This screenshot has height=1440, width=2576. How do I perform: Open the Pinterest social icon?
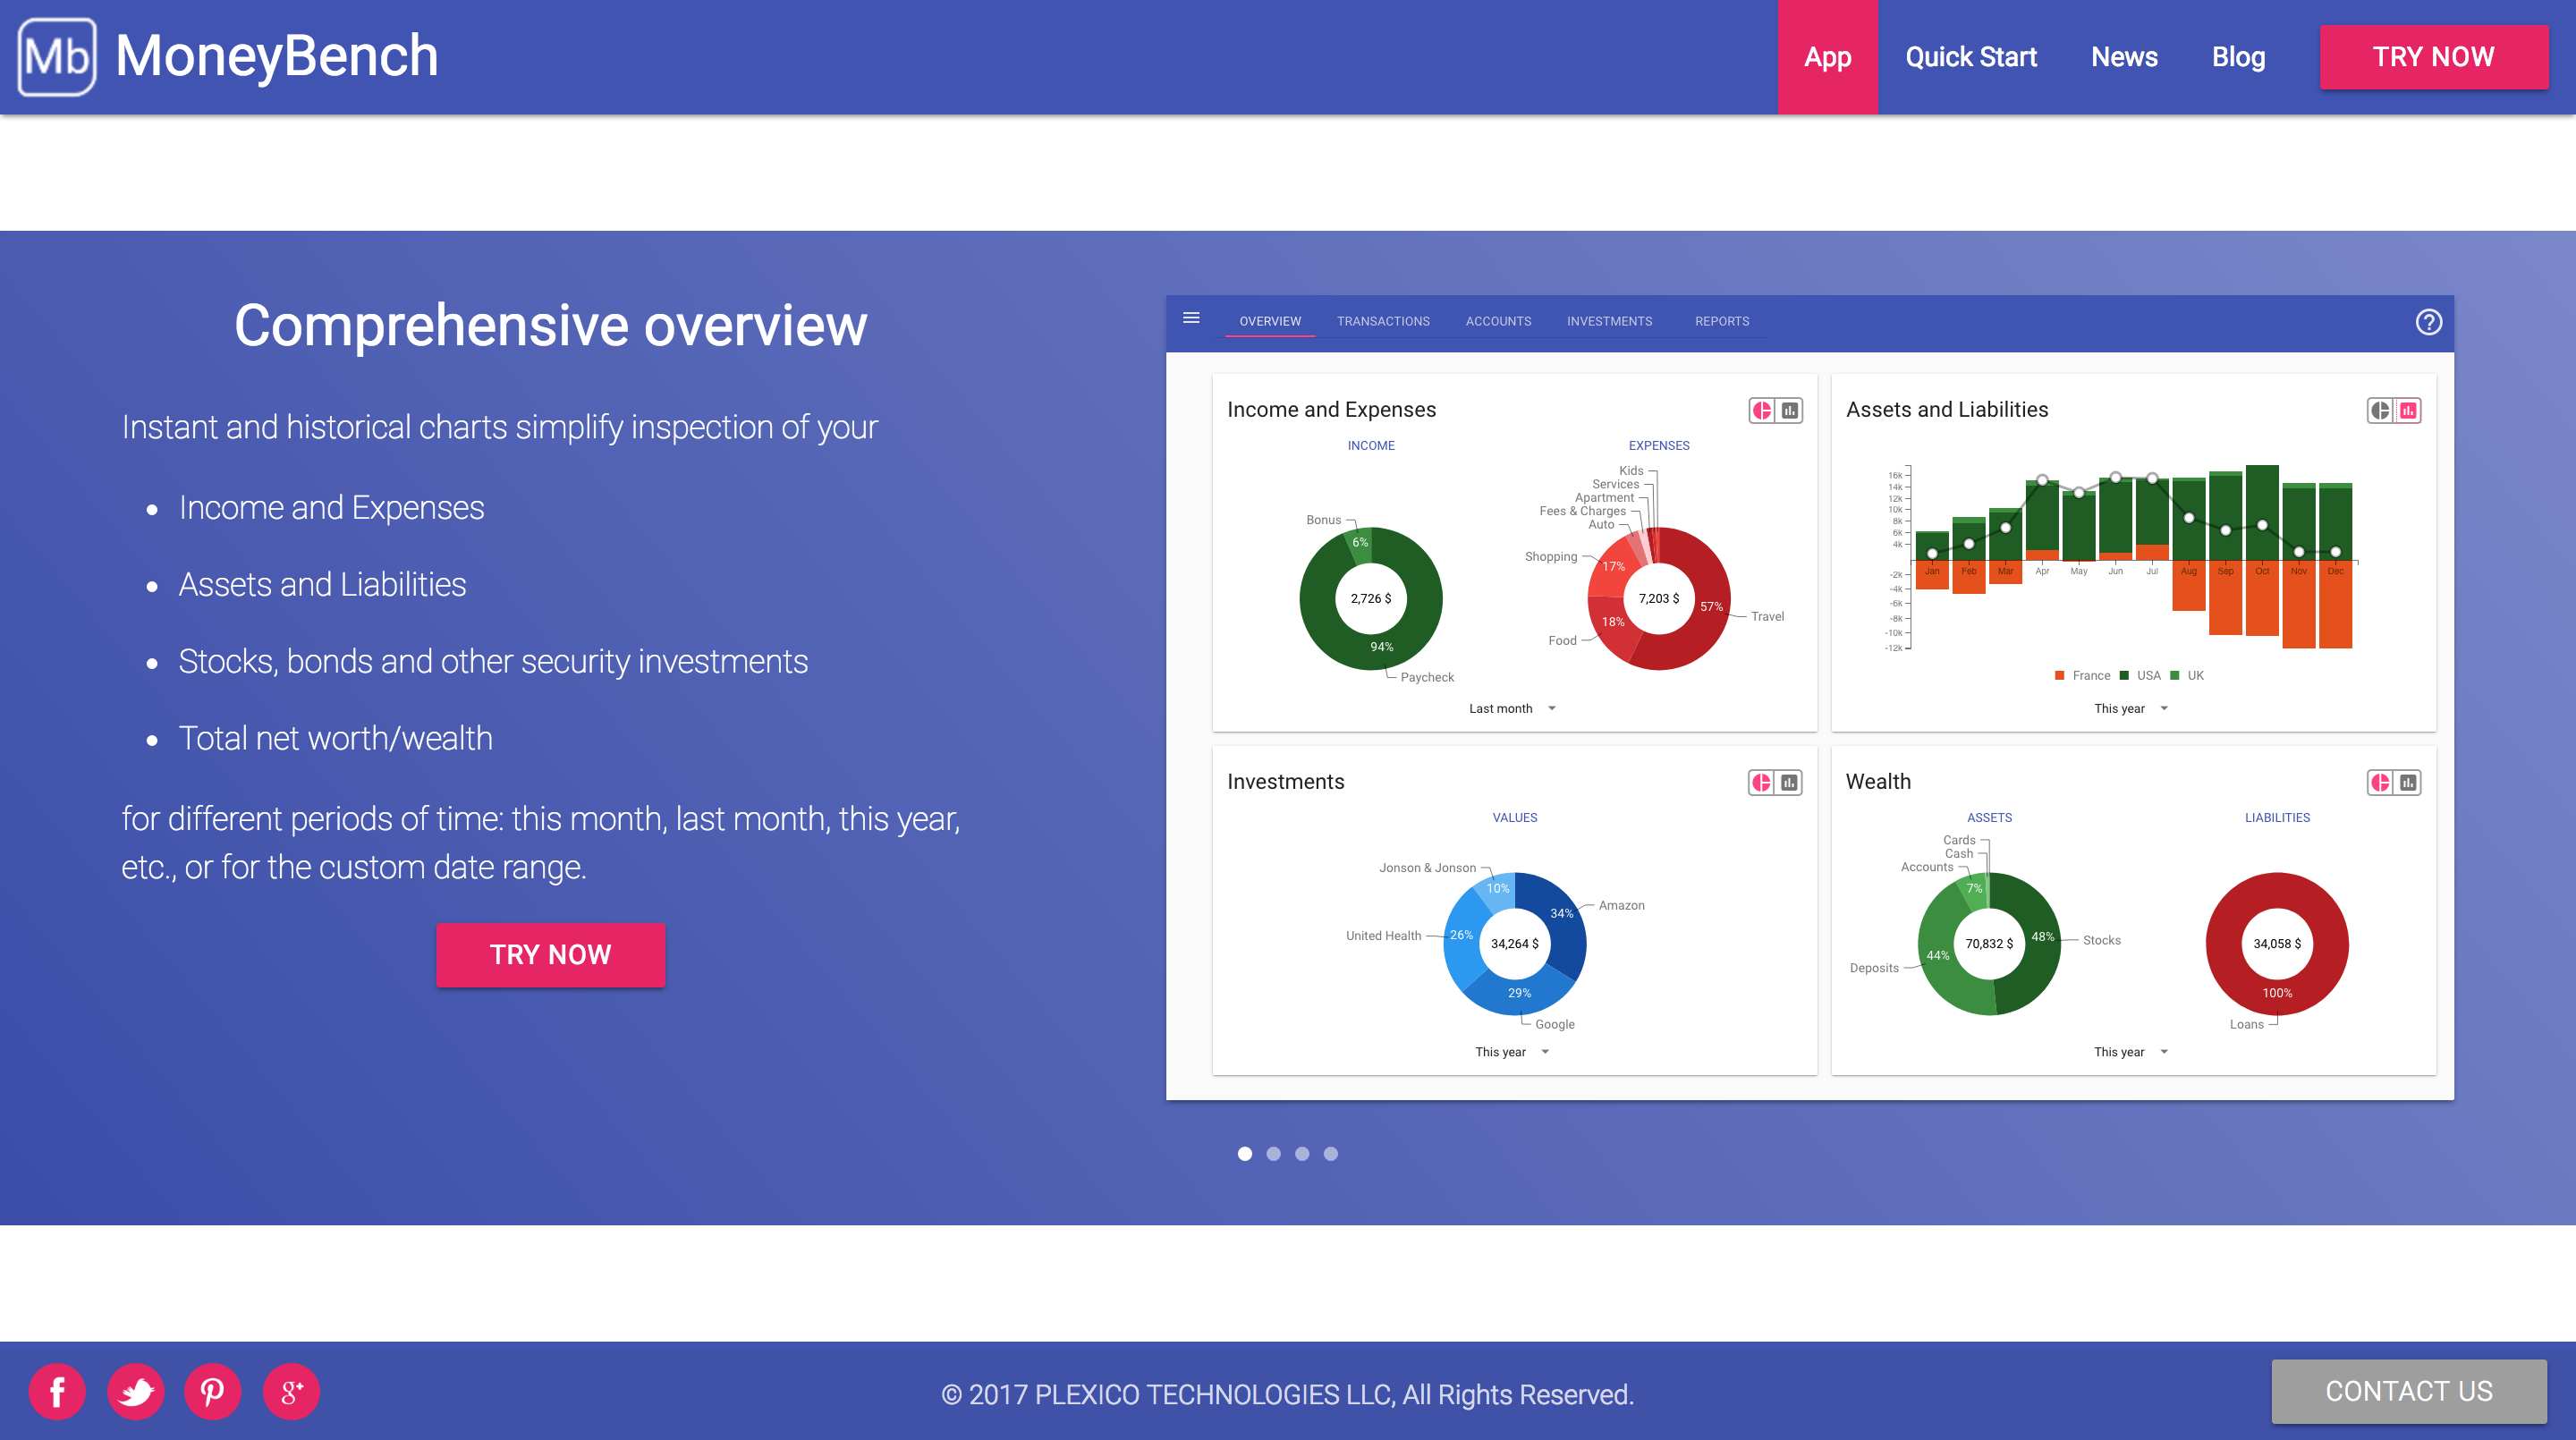pyautogui.click(x=213, y=1391)
